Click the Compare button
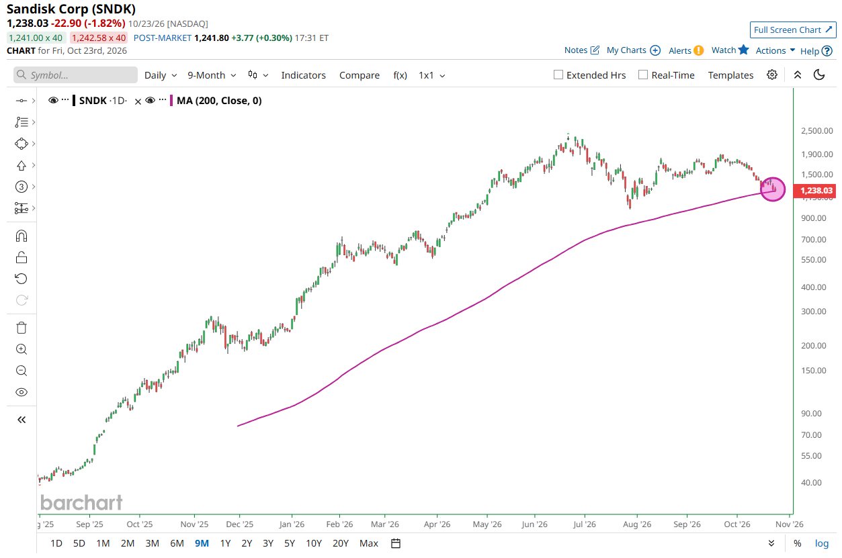This screenshot has width=842, height=558. coord(359,75)
